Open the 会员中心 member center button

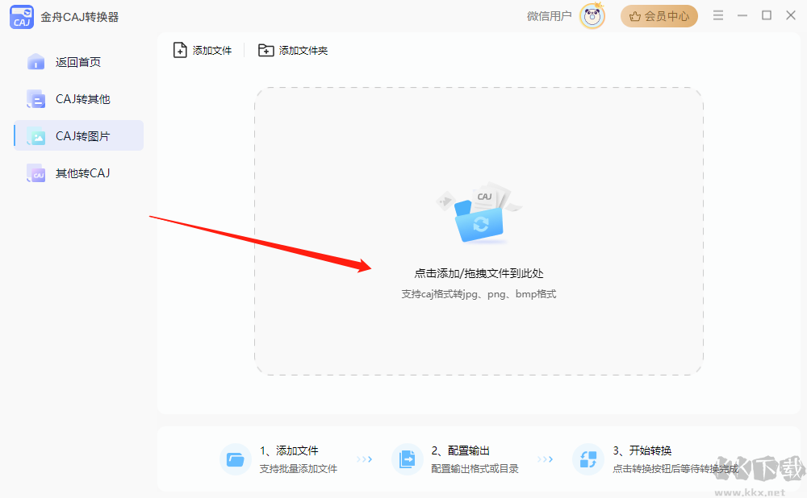pos(659,16)
